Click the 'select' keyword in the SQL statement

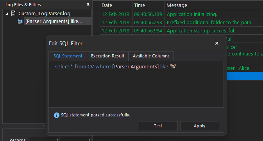pyautogui.click(x=62, y=66)
